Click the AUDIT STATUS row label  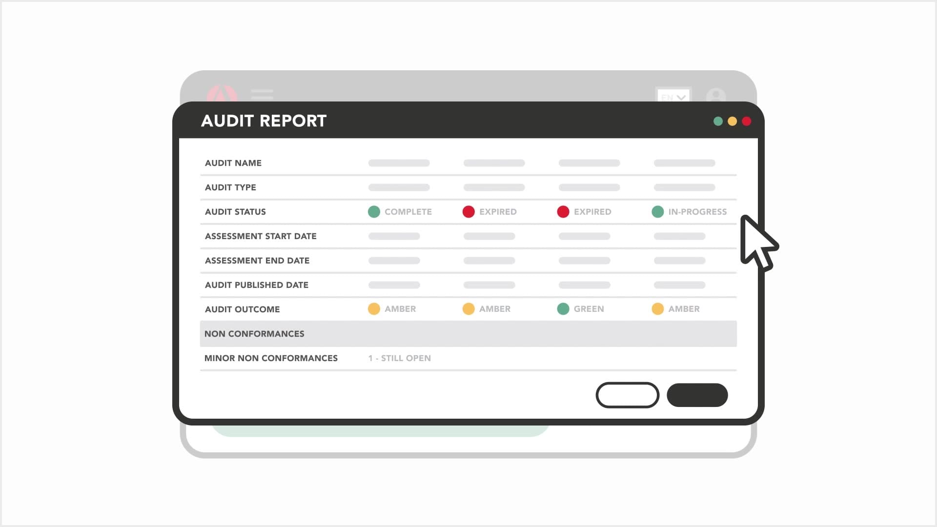pos(235,211)
